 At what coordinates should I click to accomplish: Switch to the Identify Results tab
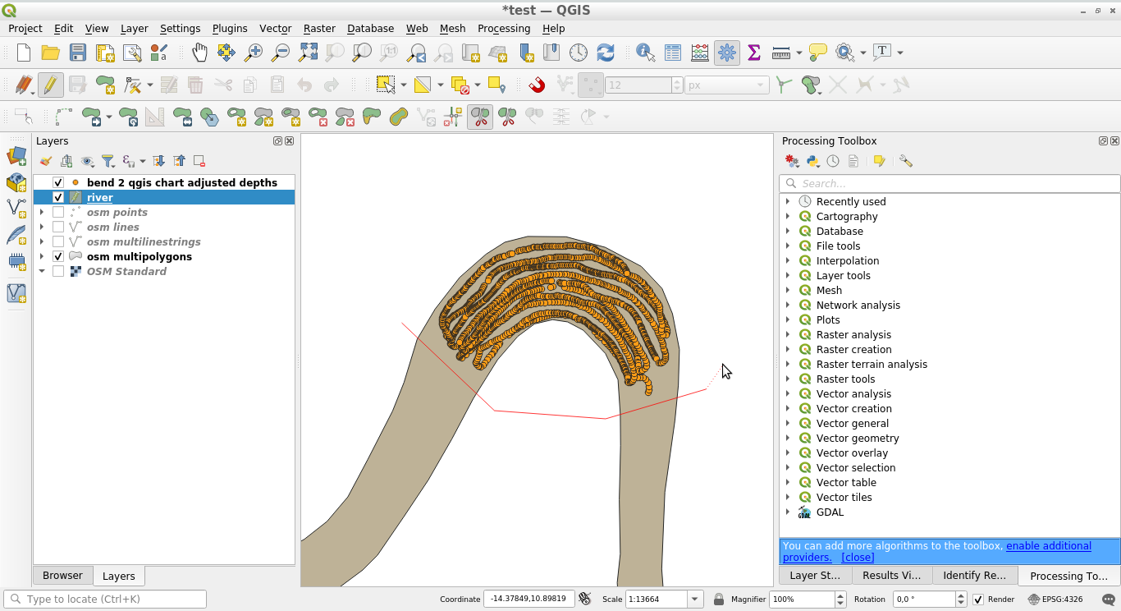coord(974,576)
